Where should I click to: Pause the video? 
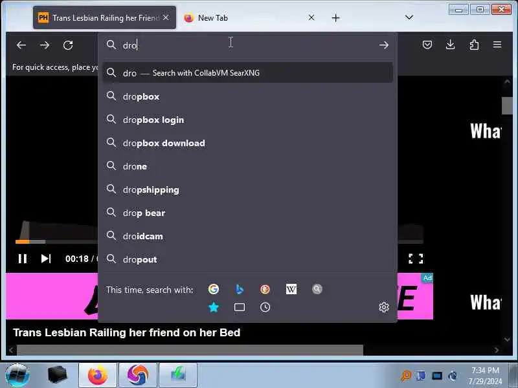coord(23,259)
